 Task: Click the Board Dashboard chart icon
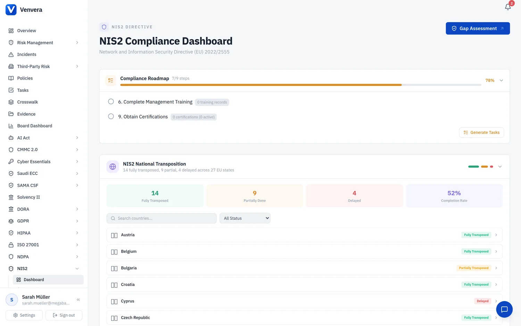(x=11, y=126)
